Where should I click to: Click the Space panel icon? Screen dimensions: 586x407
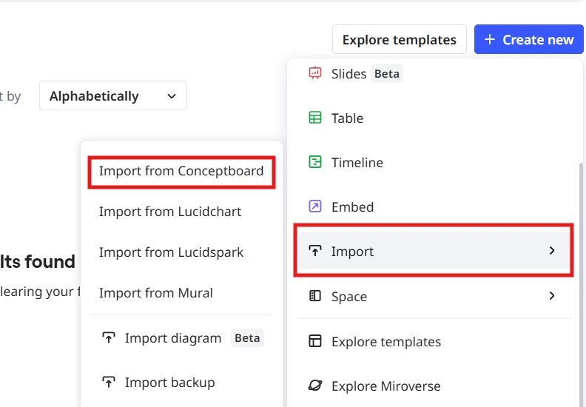tap(315, 296)
